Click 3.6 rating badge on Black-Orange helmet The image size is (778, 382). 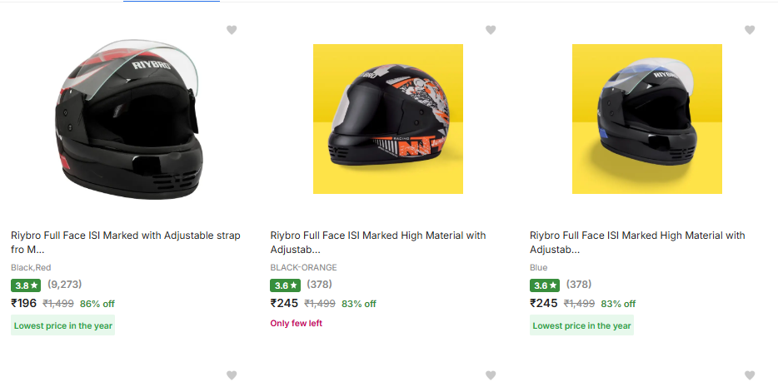coord(285,285)
